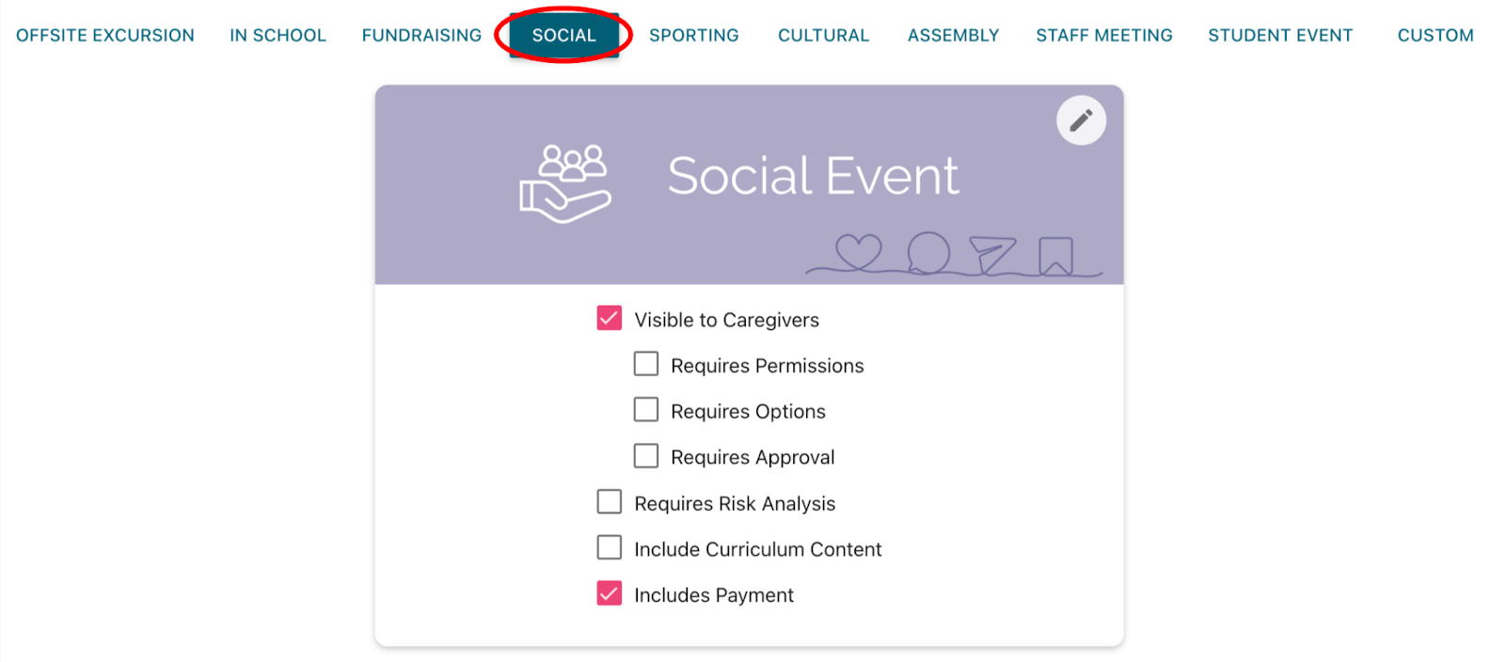This screenshot has width=1505, height=662.
Task: Toggle Include Curriculum Content checkbox
Action: [610, 547]
